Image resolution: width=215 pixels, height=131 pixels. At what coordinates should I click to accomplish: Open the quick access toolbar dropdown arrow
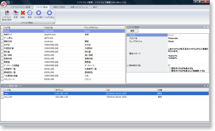pyautogui.click(x=12, y=2)
